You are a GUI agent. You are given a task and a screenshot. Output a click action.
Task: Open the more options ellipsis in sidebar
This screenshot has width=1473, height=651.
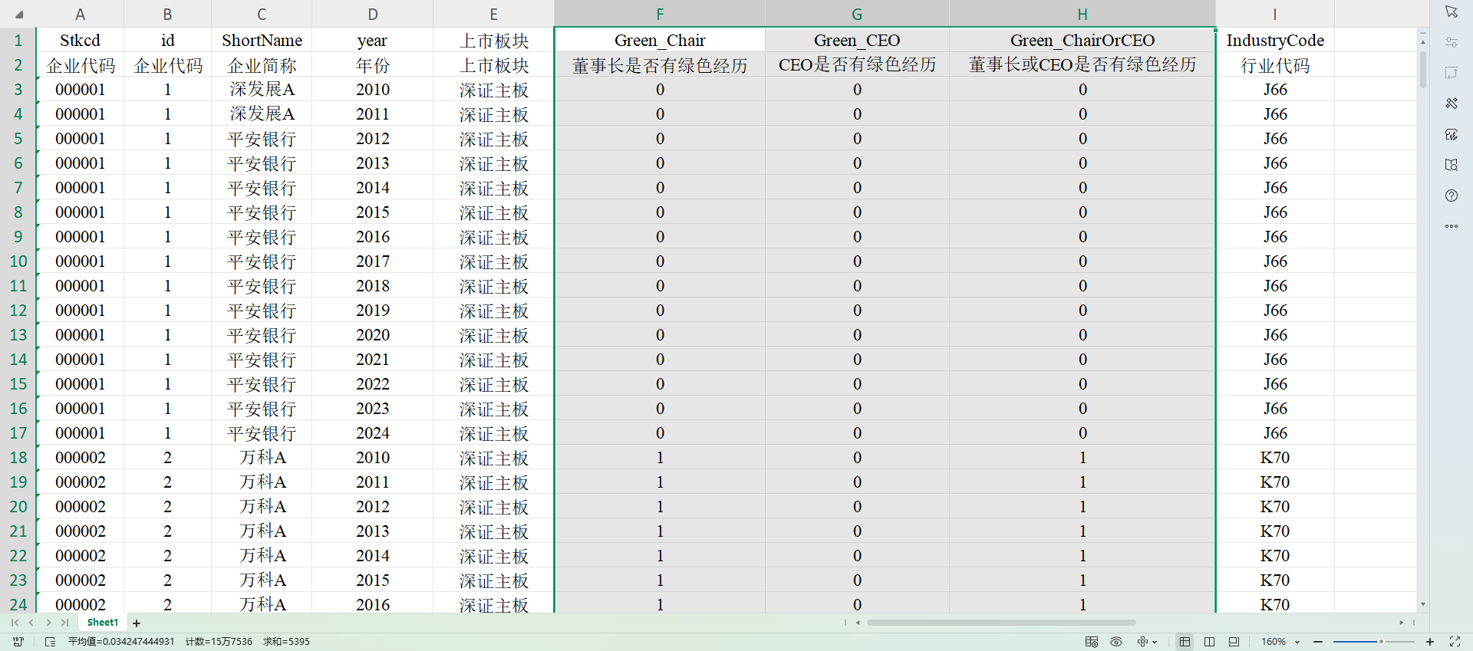(x=1451, y=226)
